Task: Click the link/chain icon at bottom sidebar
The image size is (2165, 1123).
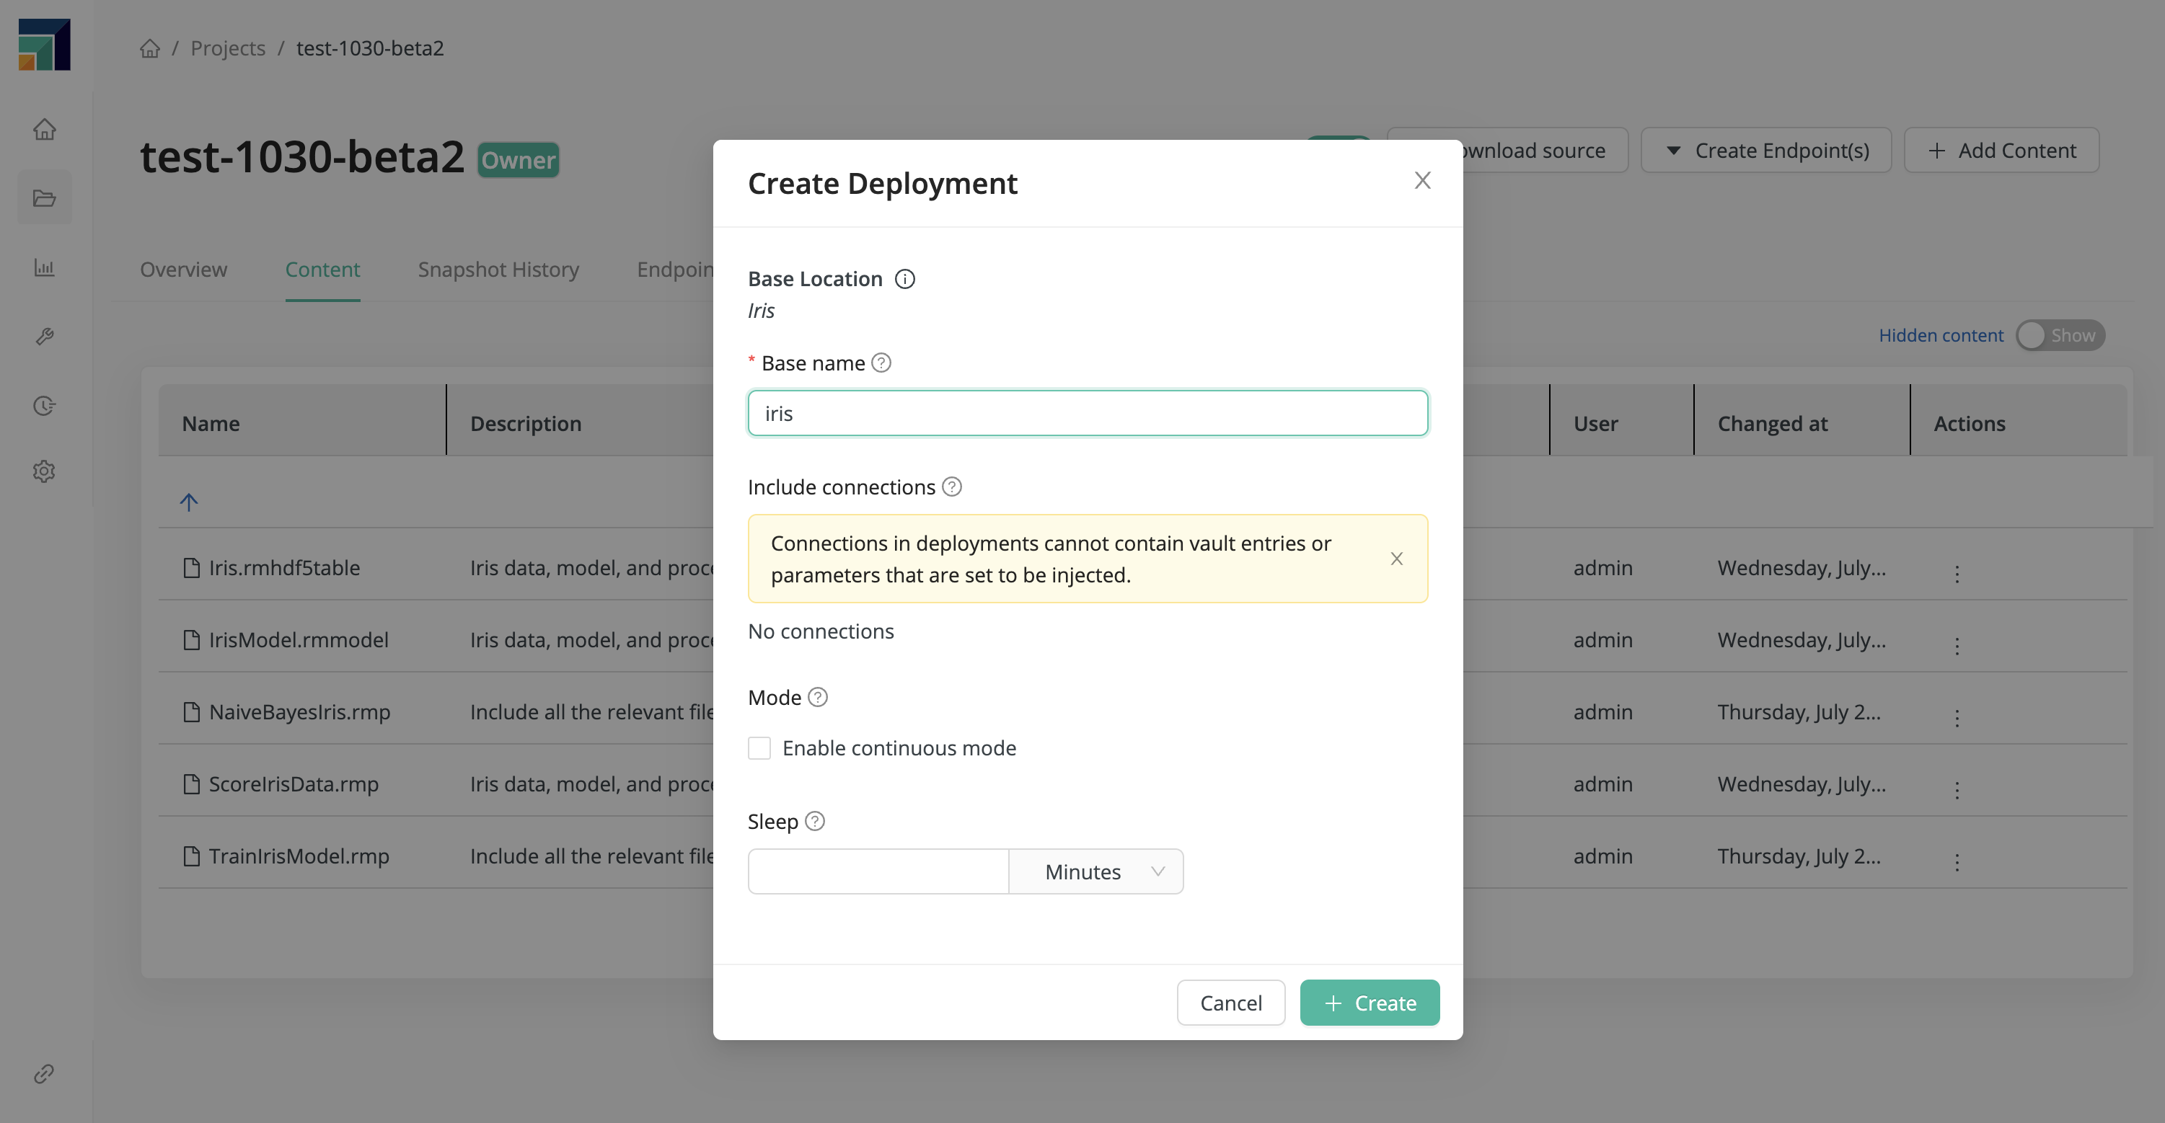Action: (x=45, y=1073)
